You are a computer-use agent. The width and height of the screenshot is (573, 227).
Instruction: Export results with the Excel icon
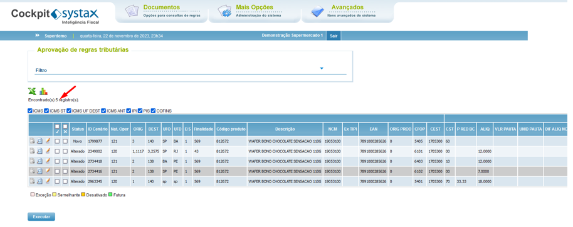(x=32, y=91)
